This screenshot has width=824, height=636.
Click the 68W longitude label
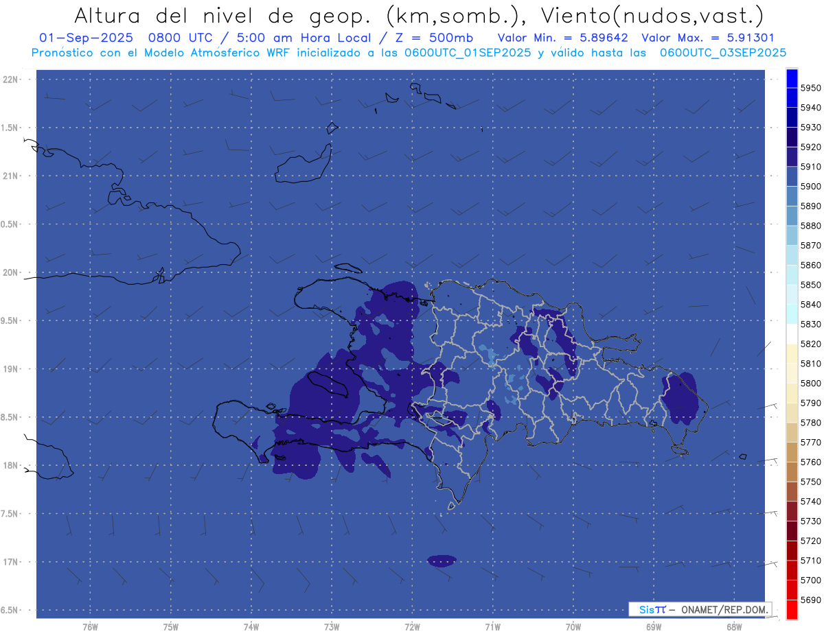coord(733,626)
